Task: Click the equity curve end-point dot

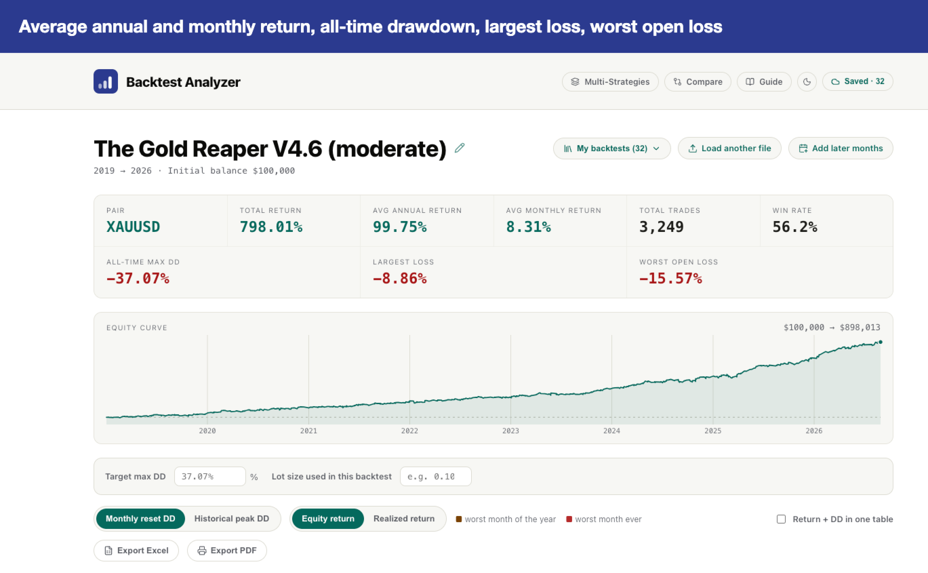Action: point(881,342)
